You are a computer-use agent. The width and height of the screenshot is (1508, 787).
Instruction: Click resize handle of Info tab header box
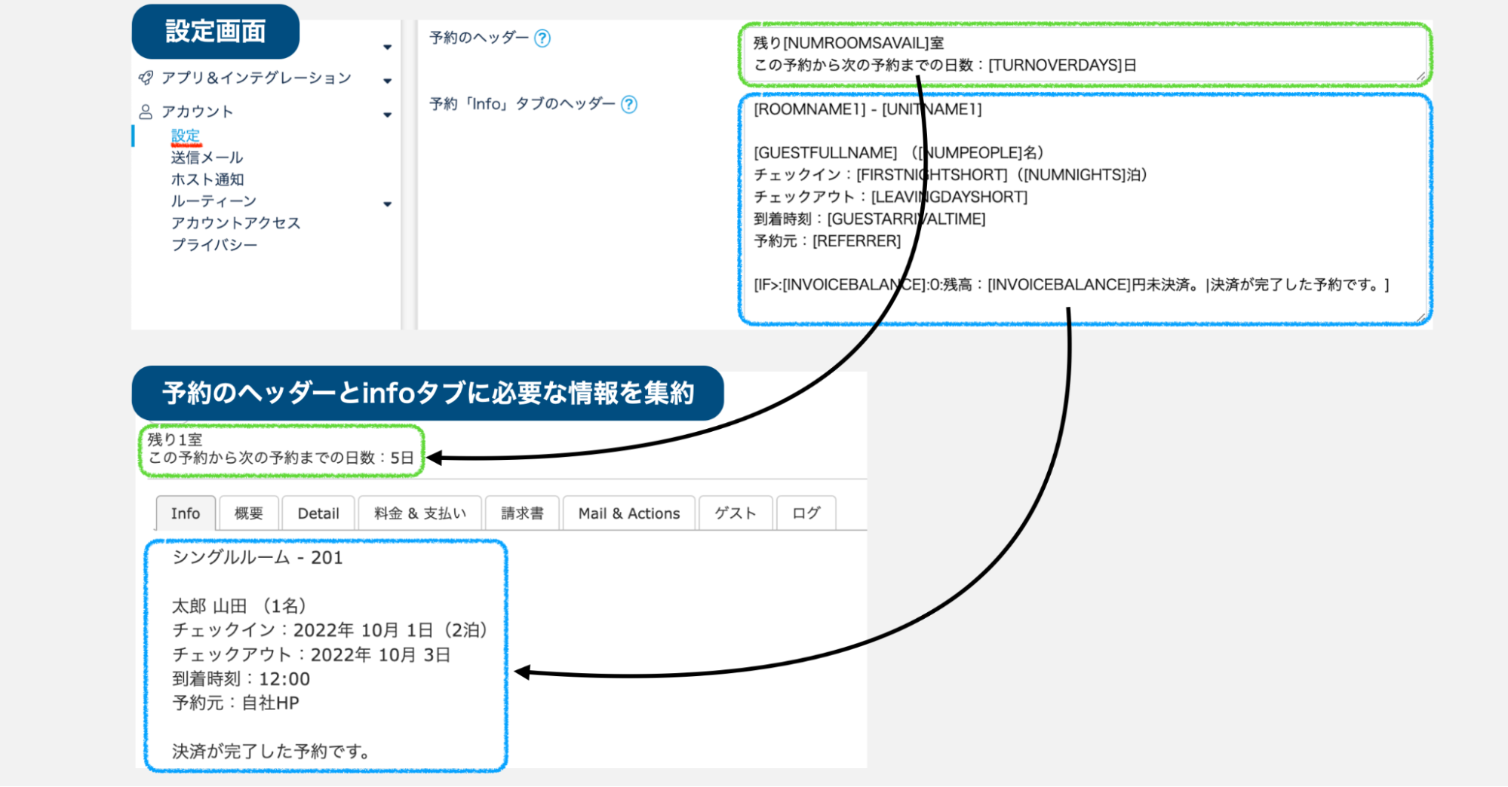click(x=1420, y=317)
